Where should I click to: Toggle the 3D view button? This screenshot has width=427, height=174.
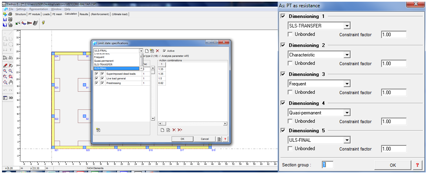click(11, 98)
